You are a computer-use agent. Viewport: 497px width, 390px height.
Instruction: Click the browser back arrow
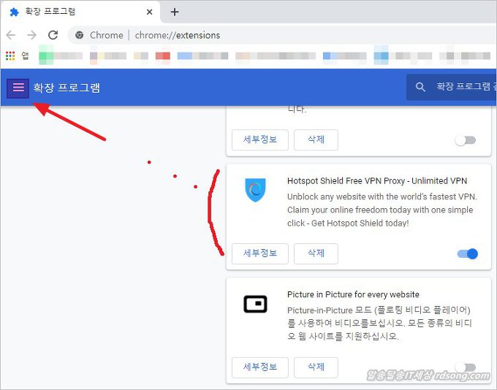(x=11, y=35)
